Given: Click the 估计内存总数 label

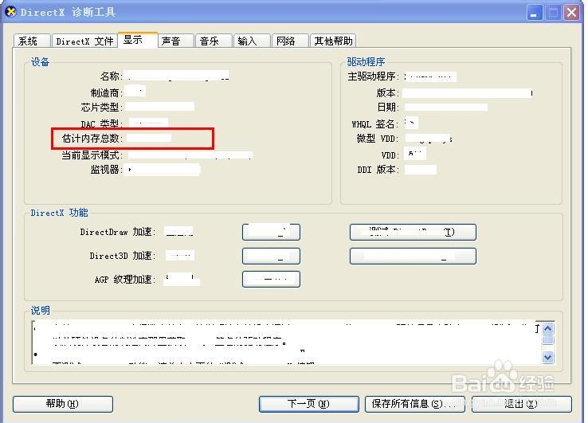Looking at the screenshot, I should point(92,139).
